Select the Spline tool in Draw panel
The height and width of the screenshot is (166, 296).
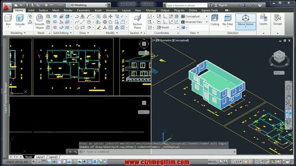[x=77, y=22]
